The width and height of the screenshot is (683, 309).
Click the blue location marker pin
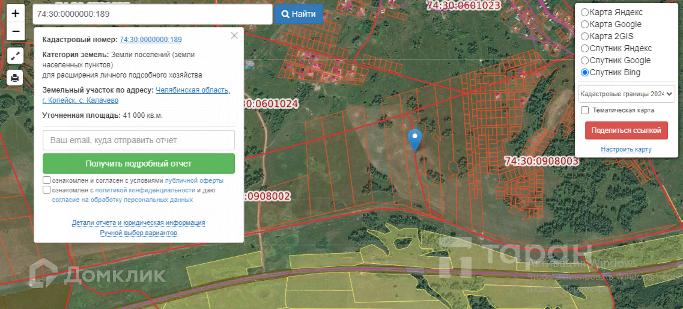tap(415, 140)
